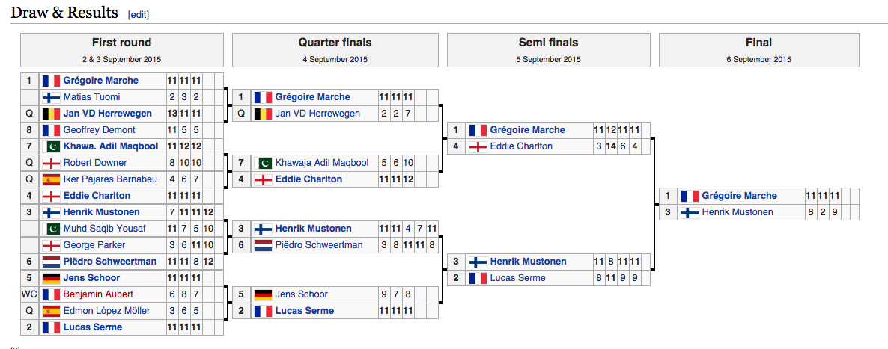Open Khawaja Adil Maqbool quarter-final link
The width and height of the screenshot is (888, 349).
click(321, 163)
